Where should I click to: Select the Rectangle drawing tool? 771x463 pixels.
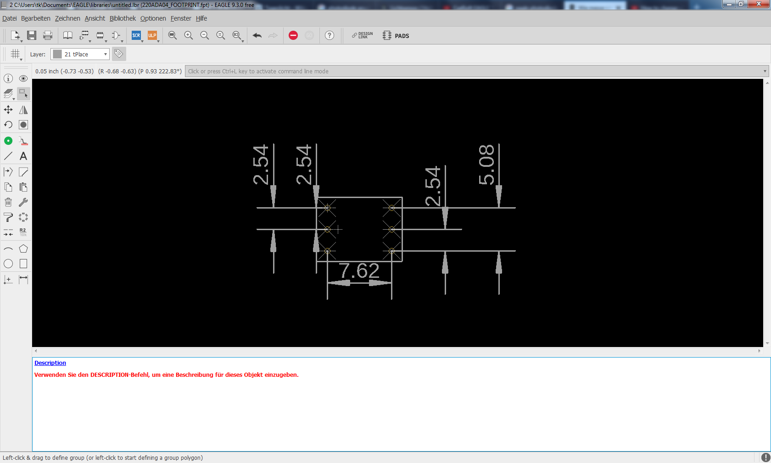23,264
